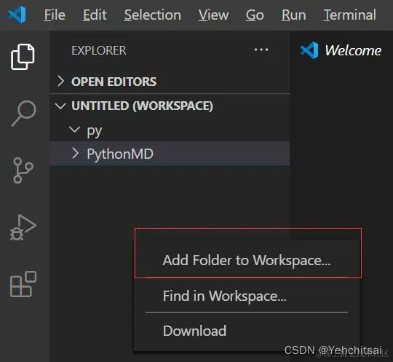Open the View menu
The image size is (393, 362).
(x=213, y=15)
